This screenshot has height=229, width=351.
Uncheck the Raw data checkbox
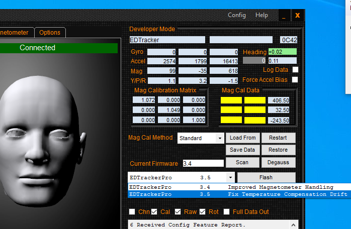pyautogui.click(x=178, y=212)
